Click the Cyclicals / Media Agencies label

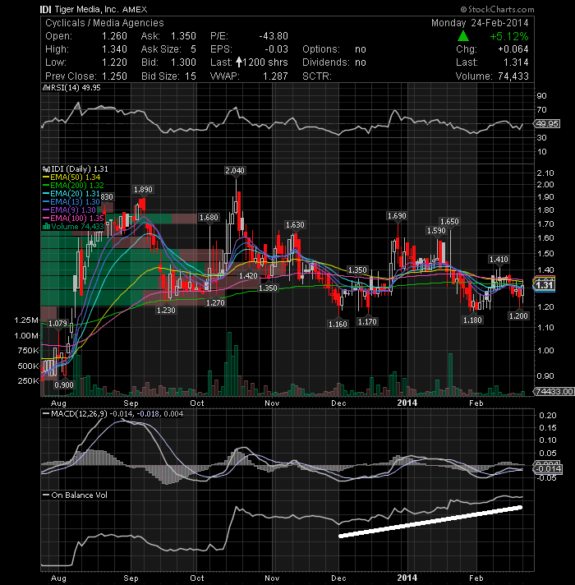coord(104,23)
